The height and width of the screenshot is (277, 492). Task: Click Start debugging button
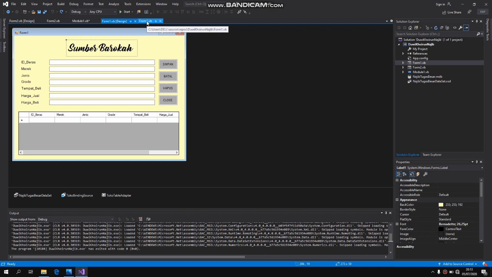coord(125,12)
